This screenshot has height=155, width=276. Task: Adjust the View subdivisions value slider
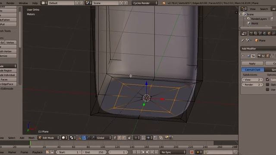tap(252, 80)
